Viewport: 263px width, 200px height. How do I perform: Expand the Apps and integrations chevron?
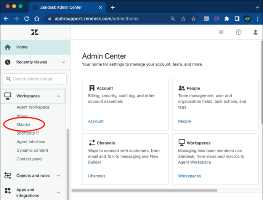pyautogui.click(x=58, y=192)
